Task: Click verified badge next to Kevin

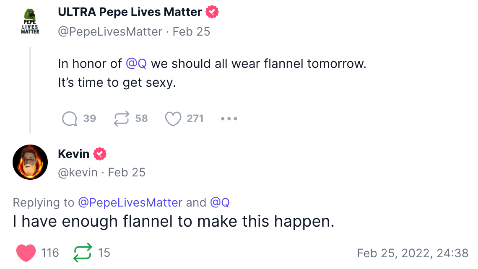Action: tap(100, 154)
